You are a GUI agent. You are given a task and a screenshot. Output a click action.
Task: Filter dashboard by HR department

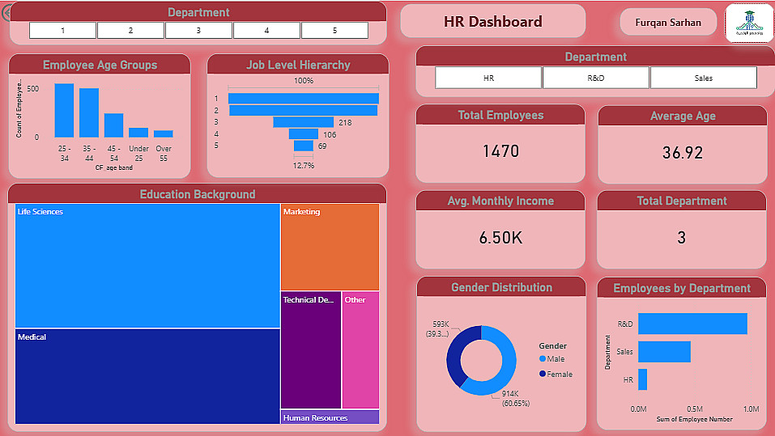[488, 78]
